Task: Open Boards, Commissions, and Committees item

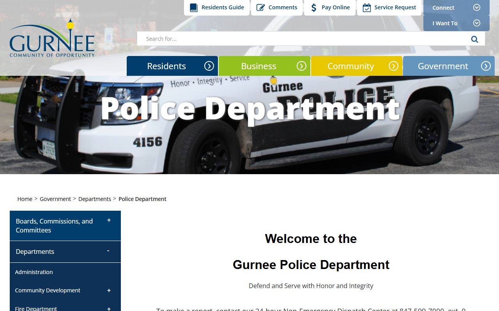Action: pos(54,225)
